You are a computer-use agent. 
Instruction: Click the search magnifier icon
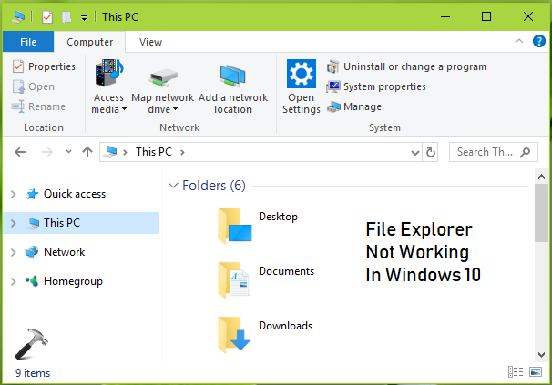(525, 152)
